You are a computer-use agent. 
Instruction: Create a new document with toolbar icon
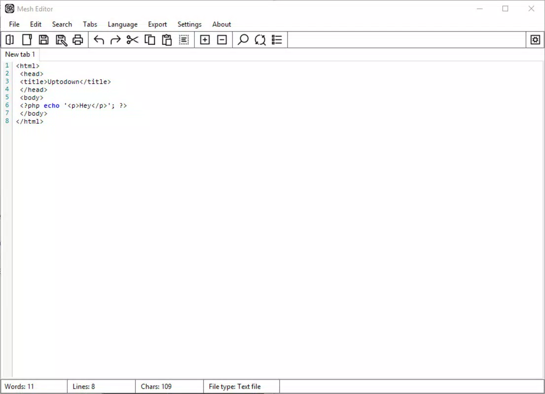pos(27,40)
